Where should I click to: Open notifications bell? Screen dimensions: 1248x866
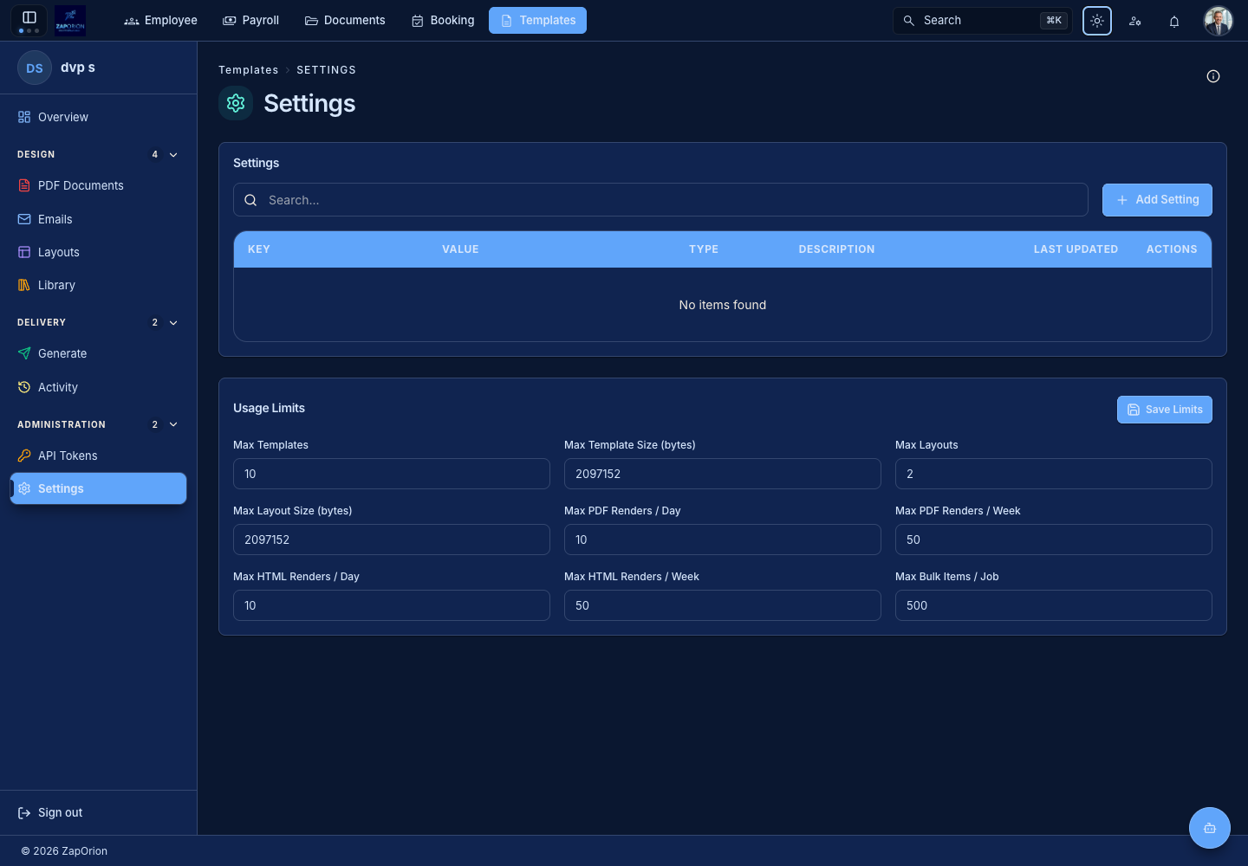coord(1174,21)
